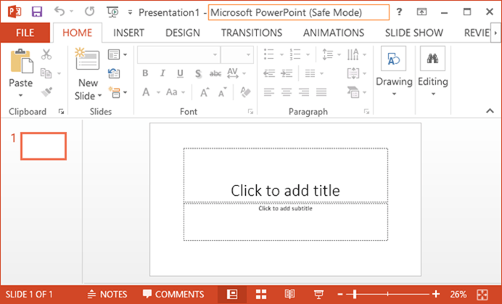502x304 pixels.
Task: Open the DESIGN ribbon tab
Action: pos(182,33)
